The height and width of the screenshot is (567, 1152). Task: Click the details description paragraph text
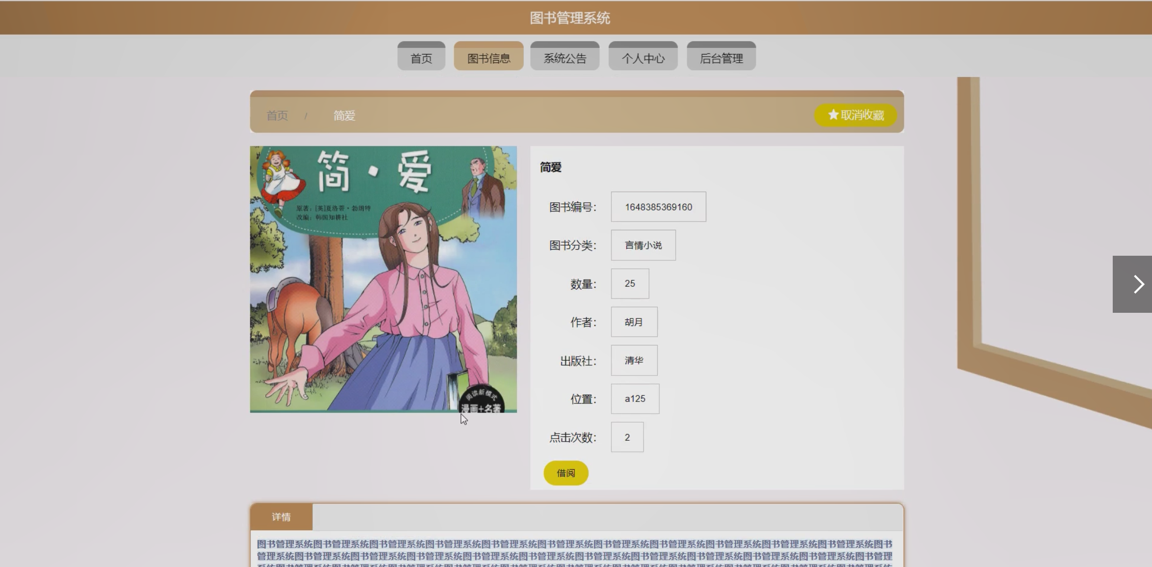tap(575, 553)
